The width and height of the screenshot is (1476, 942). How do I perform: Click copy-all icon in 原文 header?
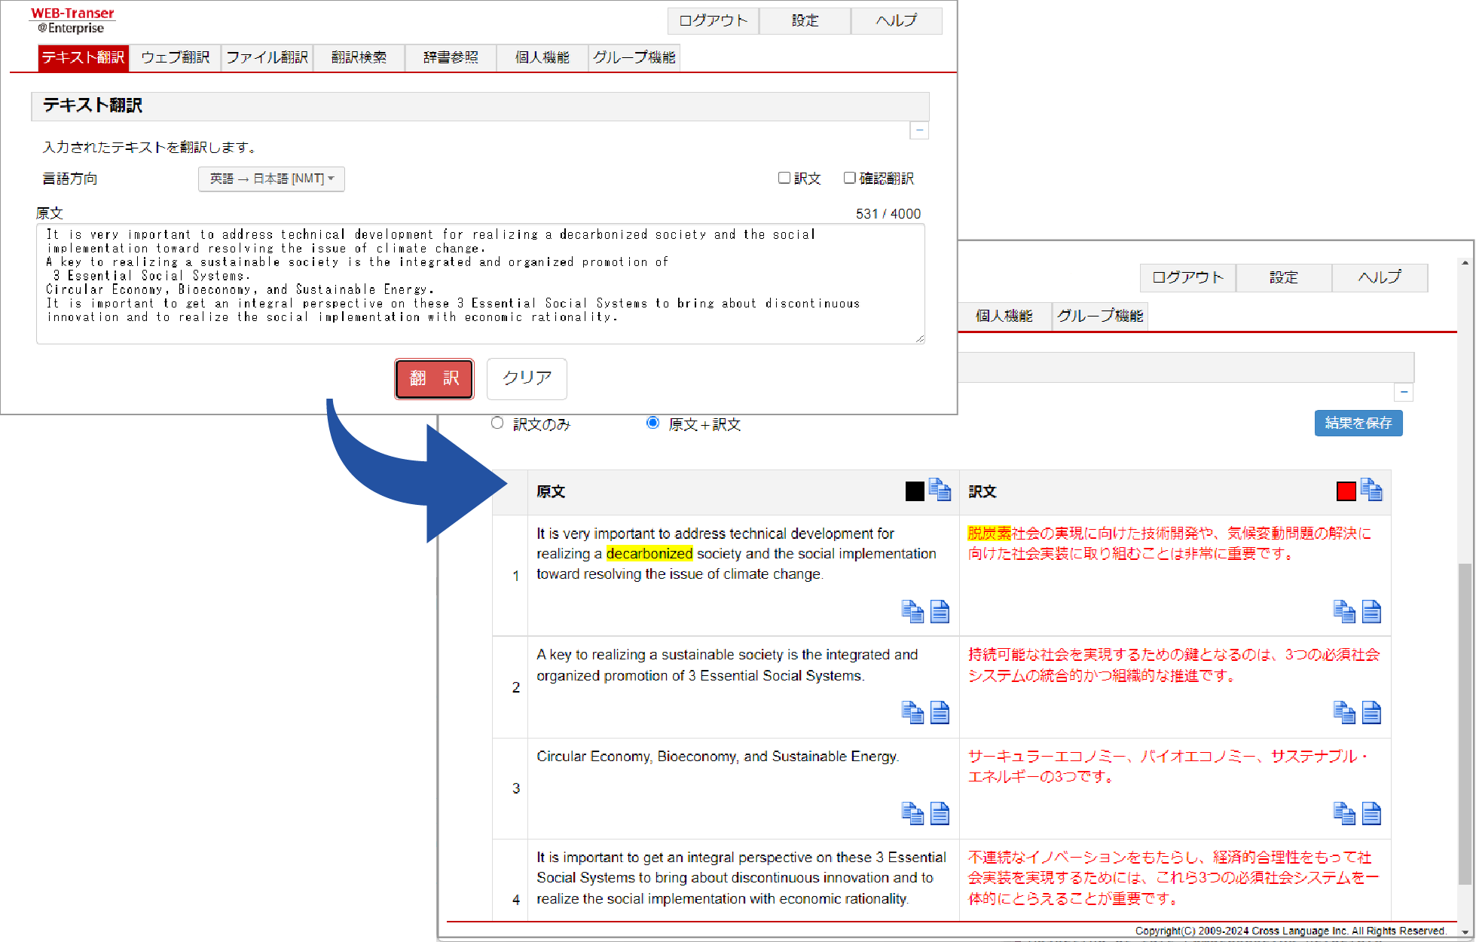pyautogui.click(x=940, y=491)
